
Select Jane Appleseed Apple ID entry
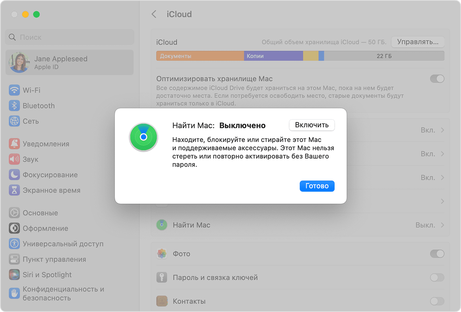pos(70,63)
